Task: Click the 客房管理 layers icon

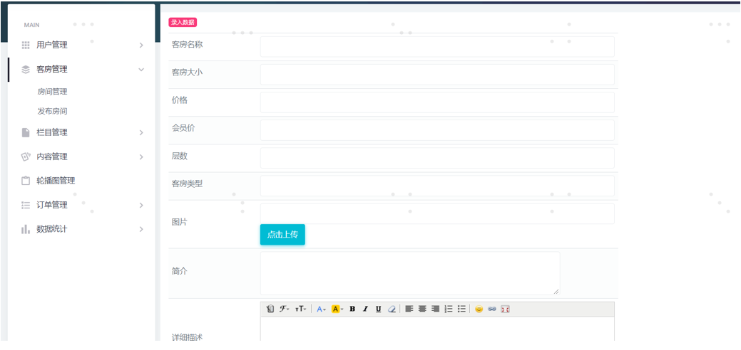Action: 26,69
